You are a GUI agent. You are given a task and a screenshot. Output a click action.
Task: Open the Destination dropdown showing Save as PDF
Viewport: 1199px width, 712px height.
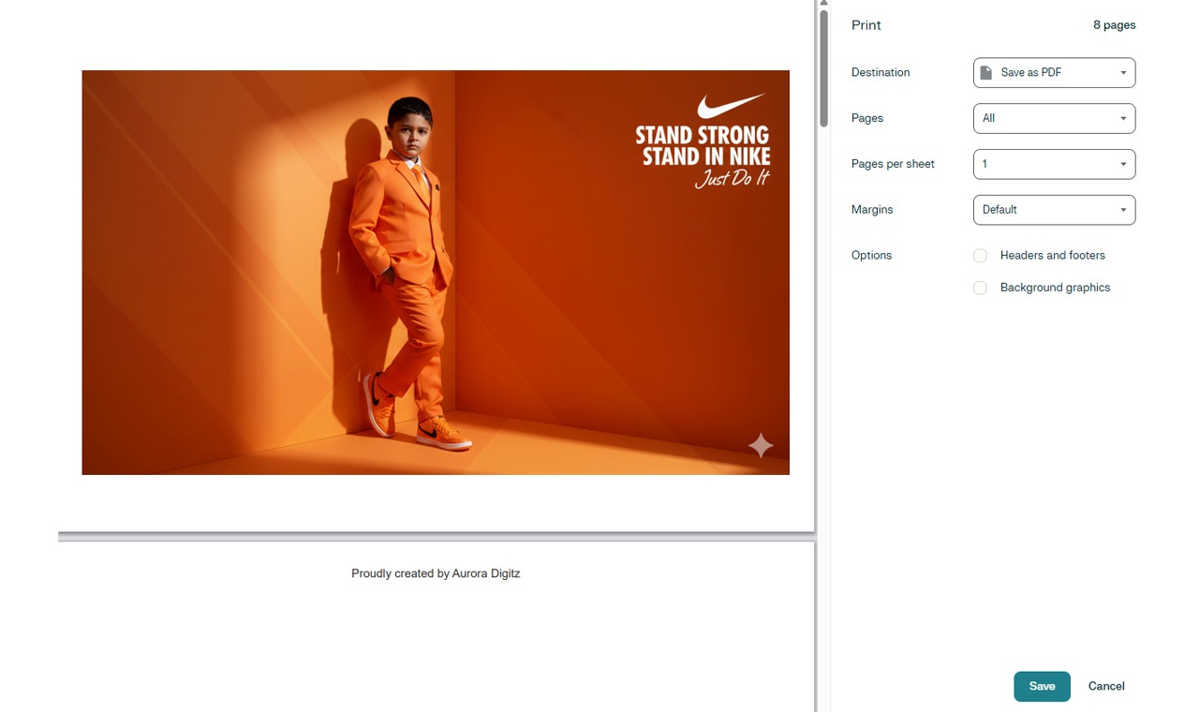point(1054,72)
